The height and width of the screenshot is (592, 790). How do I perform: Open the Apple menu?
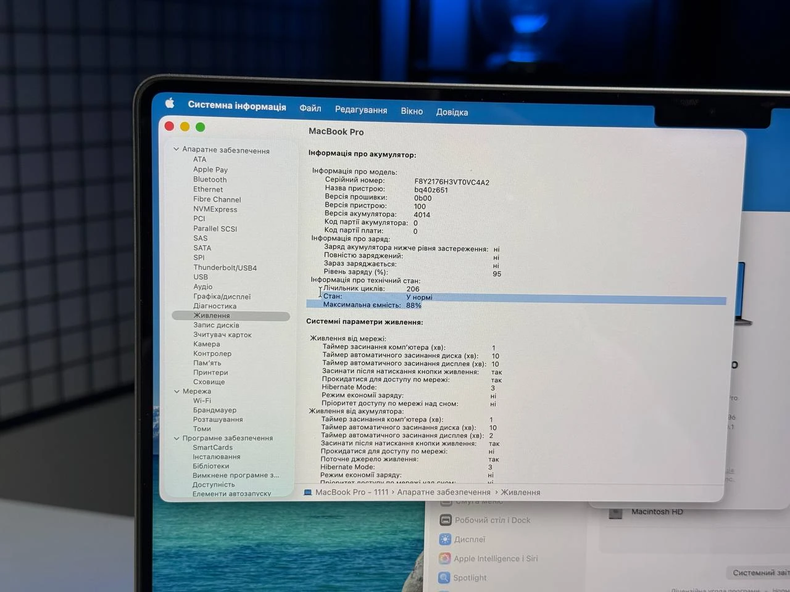click(170, 103)
